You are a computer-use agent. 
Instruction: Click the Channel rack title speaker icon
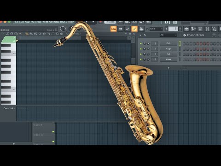[x=184, y=35]
